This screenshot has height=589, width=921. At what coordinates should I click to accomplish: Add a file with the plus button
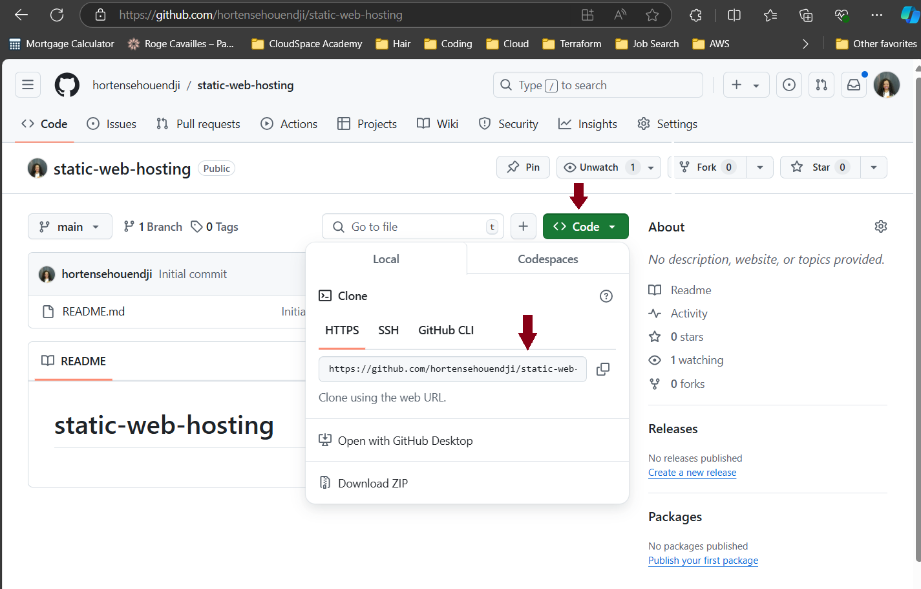click(524, 226)
